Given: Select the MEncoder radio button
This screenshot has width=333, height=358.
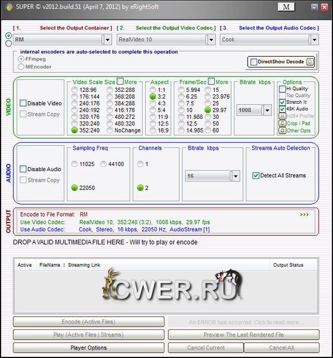Looking at the screenshot, I should click(x=21, y=67).
